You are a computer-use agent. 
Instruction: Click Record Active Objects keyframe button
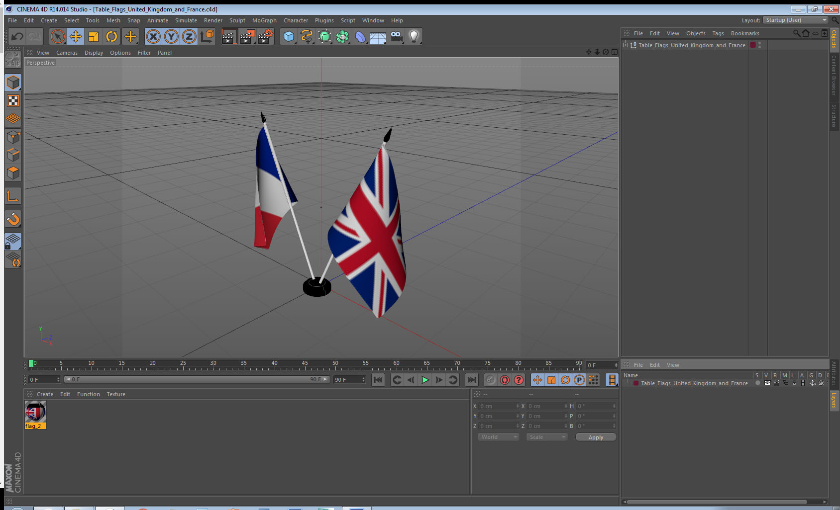[x=491, y=380]
